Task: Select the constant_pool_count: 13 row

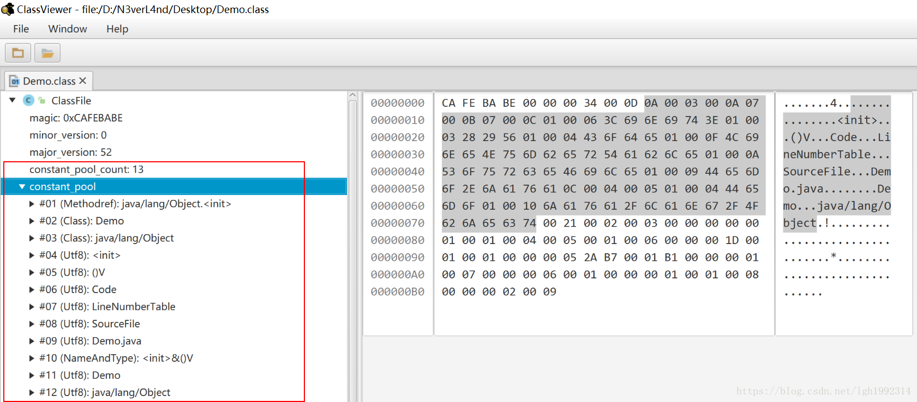Action: click(86, 169)
